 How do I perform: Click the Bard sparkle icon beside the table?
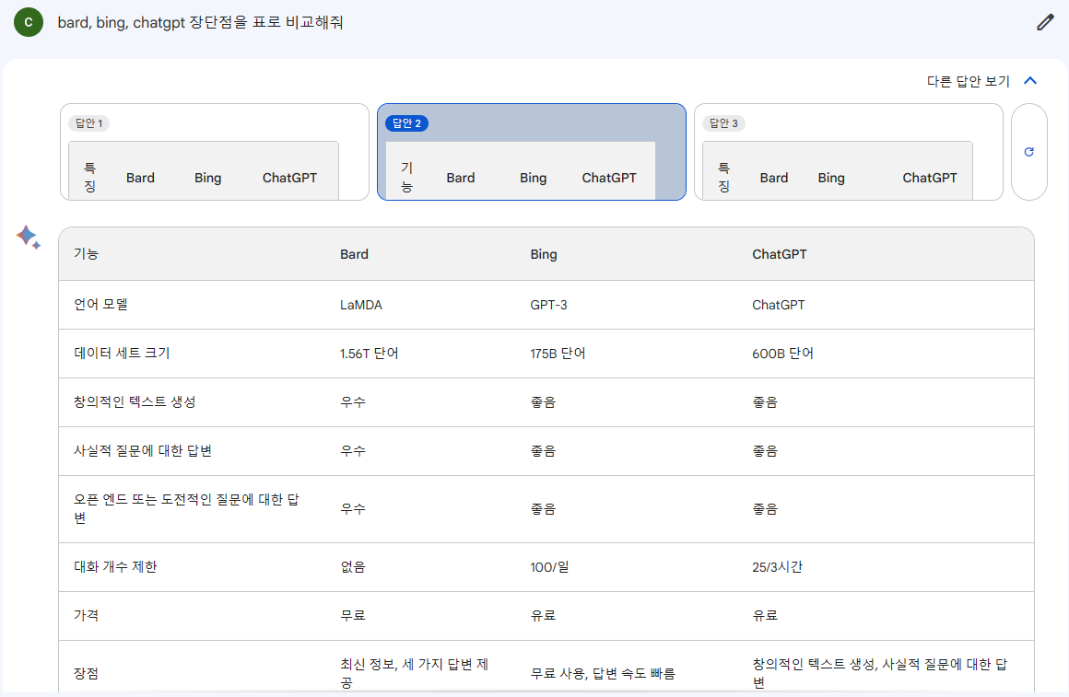click(28, 238)
